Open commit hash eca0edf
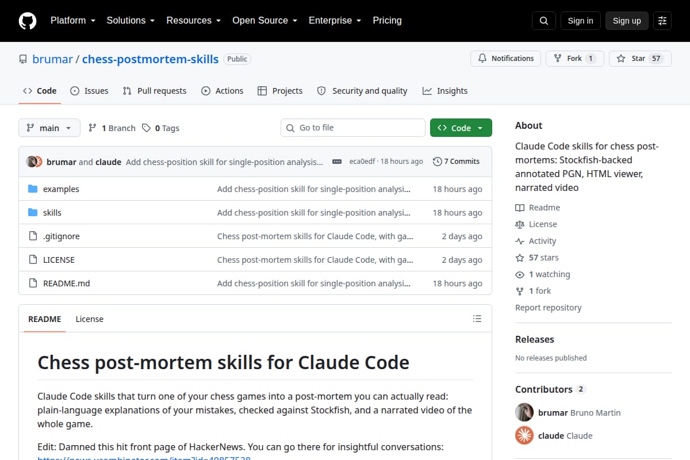The width and height of the screenshot is (690, 460). click(362, 162)
